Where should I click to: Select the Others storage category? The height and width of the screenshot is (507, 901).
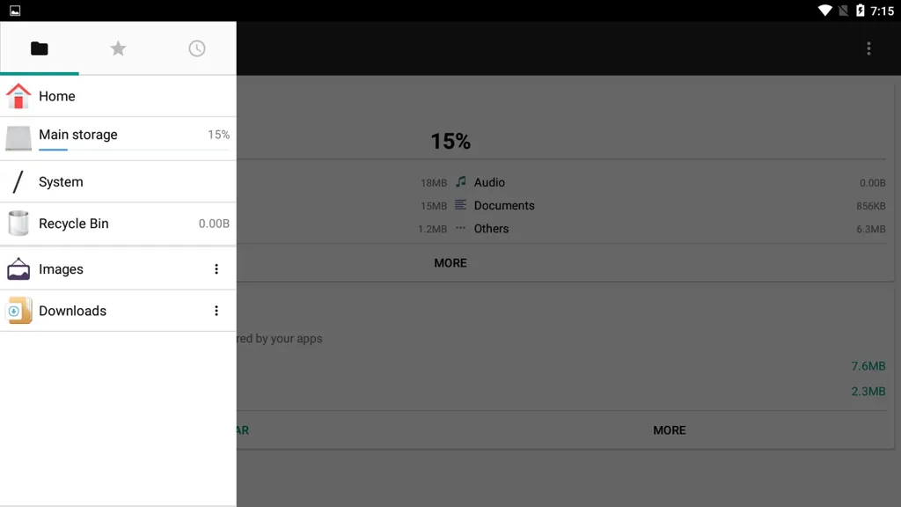[x=491, y=228]
